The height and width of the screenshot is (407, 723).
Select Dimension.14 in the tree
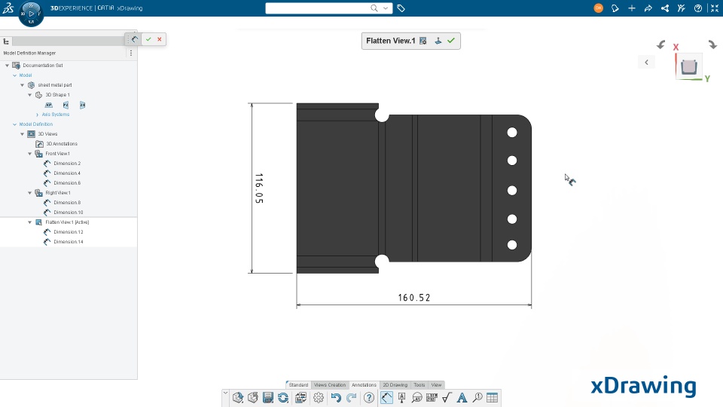[69, 242]
